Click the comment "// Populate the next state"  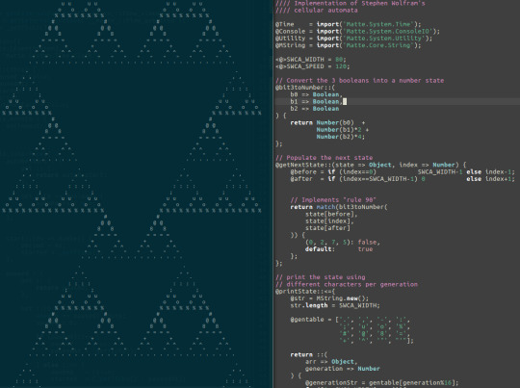pos(324,158)
